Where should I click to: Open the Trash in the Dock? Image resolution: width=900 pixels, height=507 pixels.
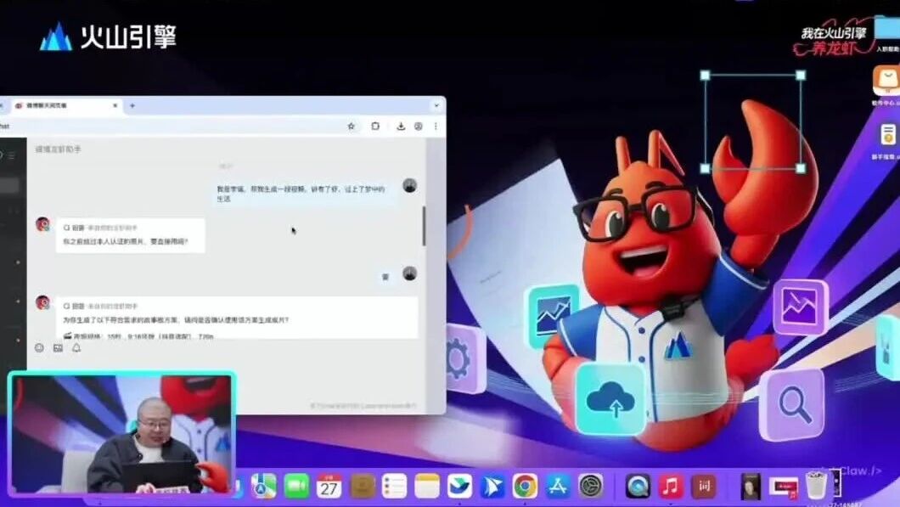click(x=816, y=487)
